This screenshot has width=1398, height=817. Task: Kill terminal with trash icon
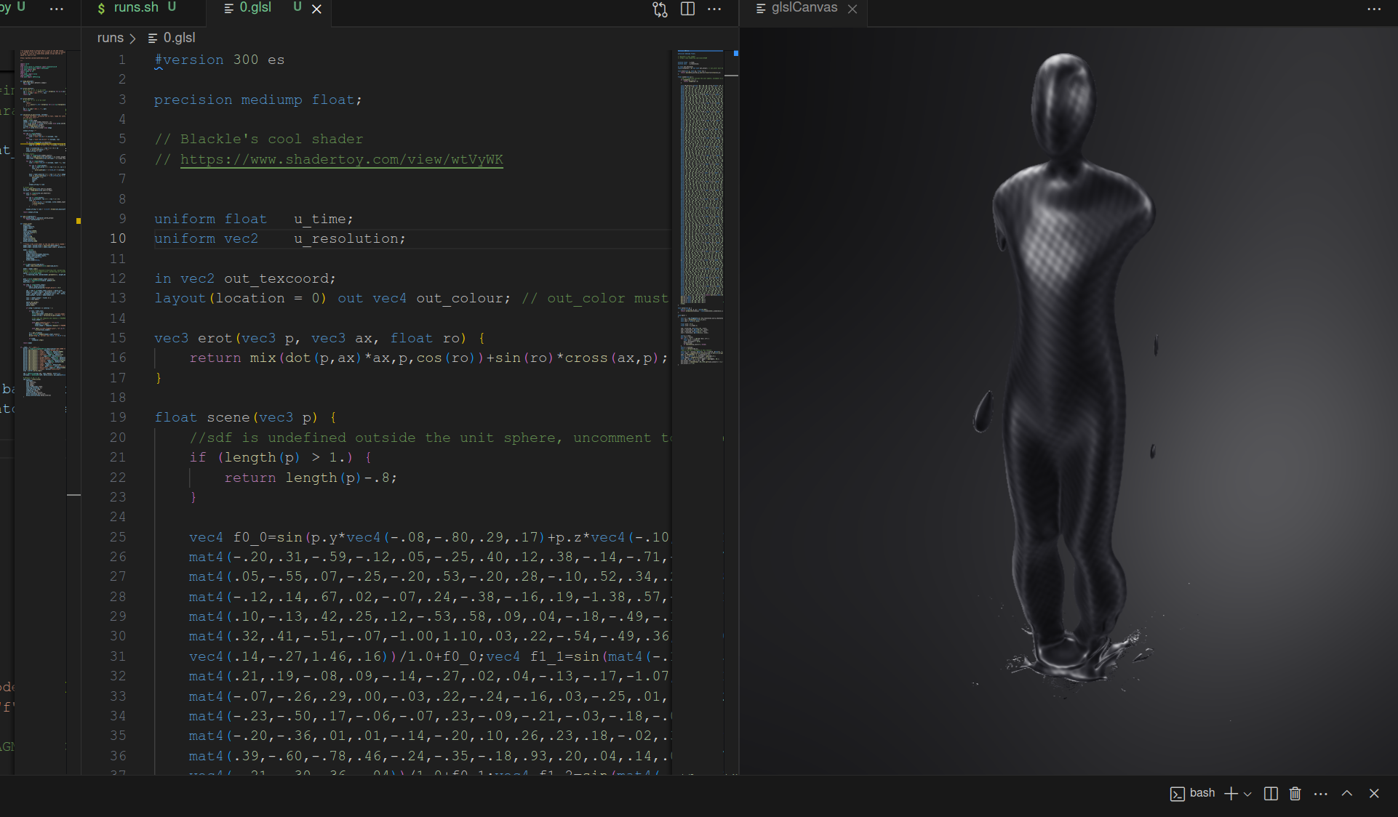[1295, 793]
